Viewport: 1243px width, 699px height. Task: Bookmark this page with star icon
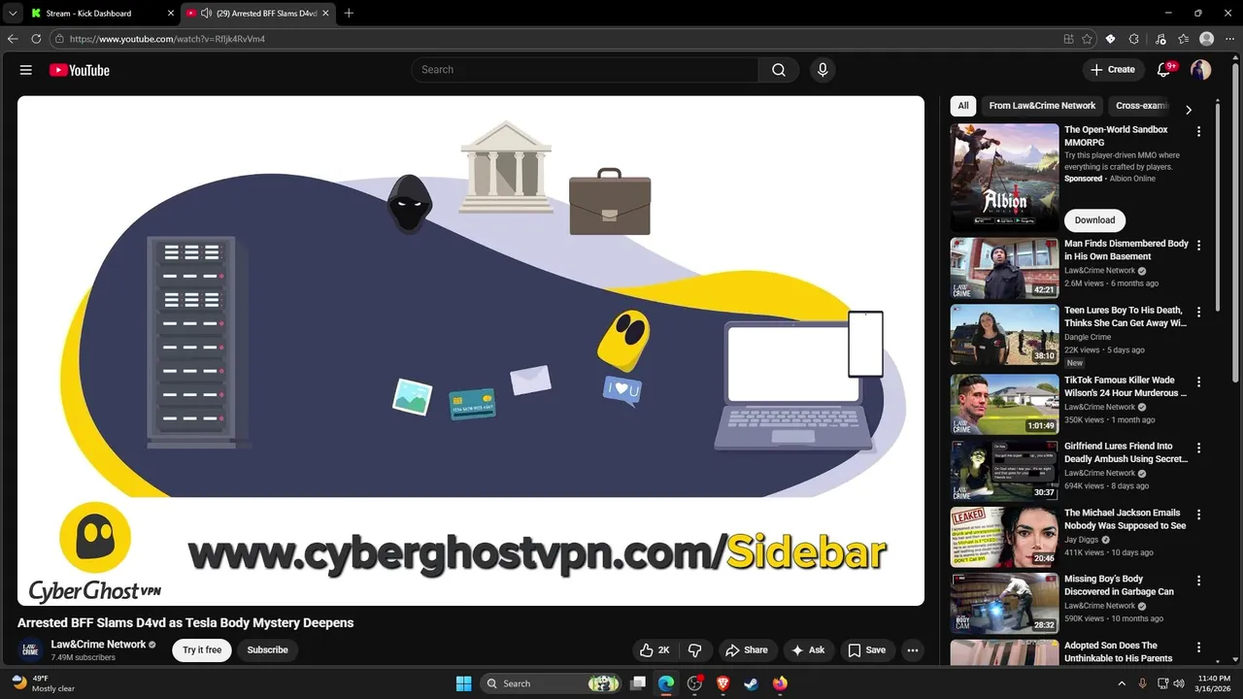[x=1088, y=39]
